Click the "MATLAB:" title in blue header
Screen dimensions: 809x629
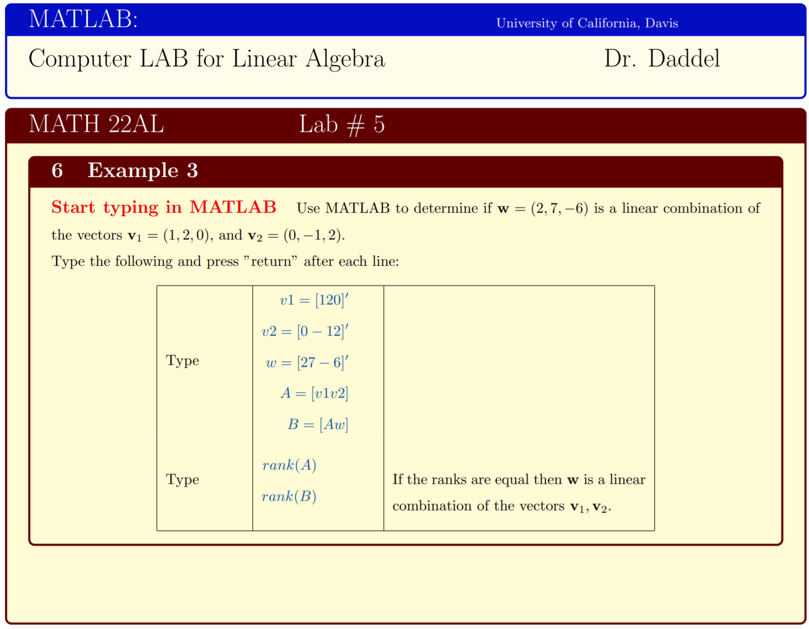83,20
